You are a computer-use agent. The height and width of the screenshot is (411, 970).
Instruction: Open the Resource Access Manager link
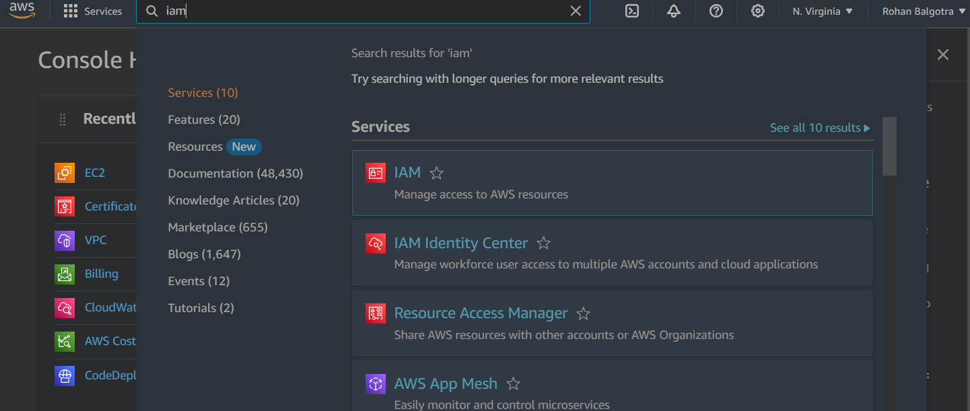point(481,313)
